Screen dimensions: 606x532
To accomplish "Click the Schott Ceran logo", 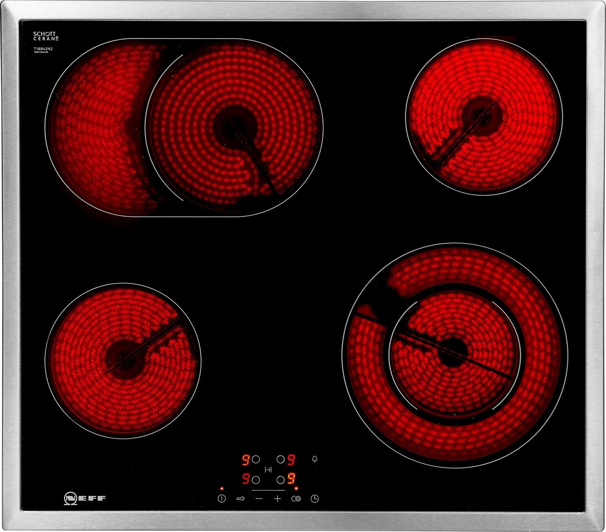I will (x=46, y=36).
